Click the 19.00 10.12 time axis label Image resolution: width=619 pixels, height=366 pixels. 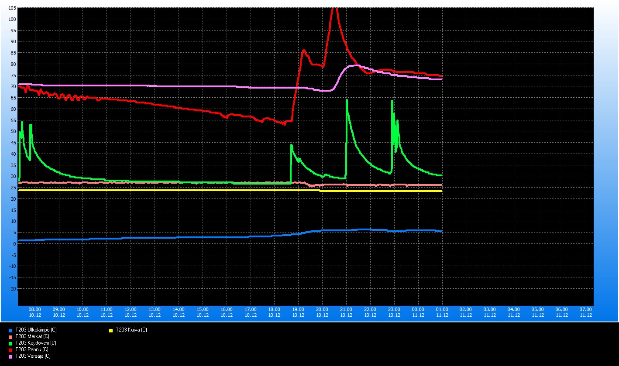tap(298, 312)
